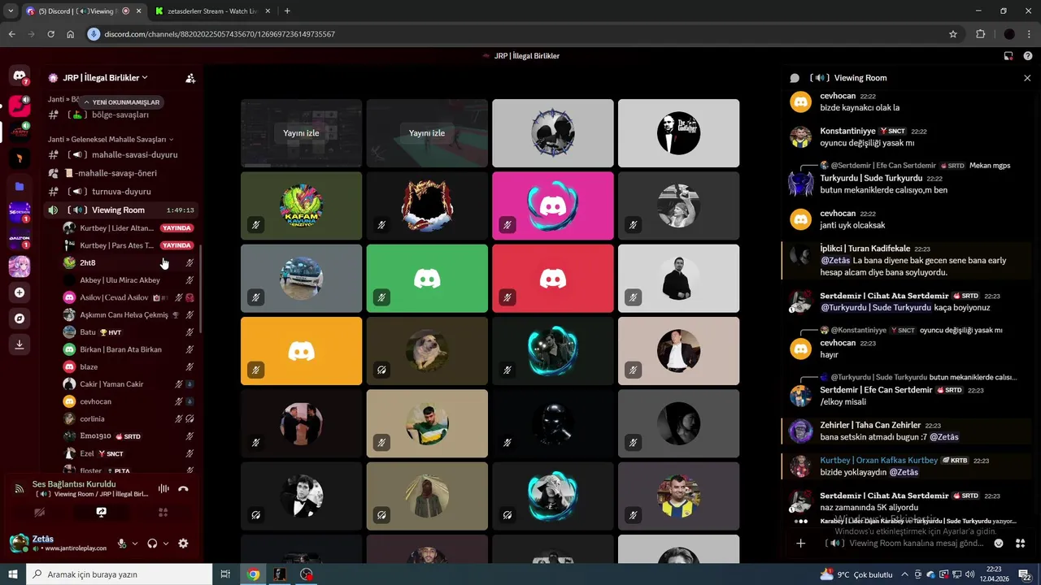The height and width of the screenshot is (585, 1041).
Task: Select the Viewing Room voice channel
Action: 120,210
